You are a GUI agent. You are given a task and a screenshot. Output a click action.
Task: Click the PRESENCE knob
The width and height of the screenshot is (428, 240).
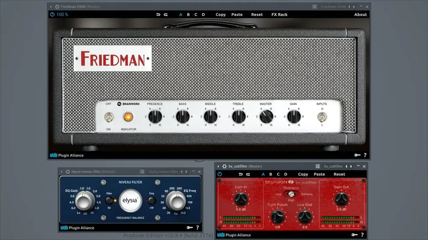(155, 117)
